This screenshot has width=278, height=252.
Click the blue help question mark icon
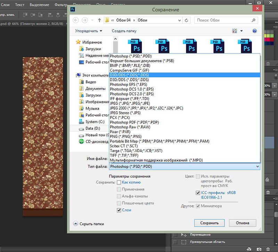click(254, 31)
